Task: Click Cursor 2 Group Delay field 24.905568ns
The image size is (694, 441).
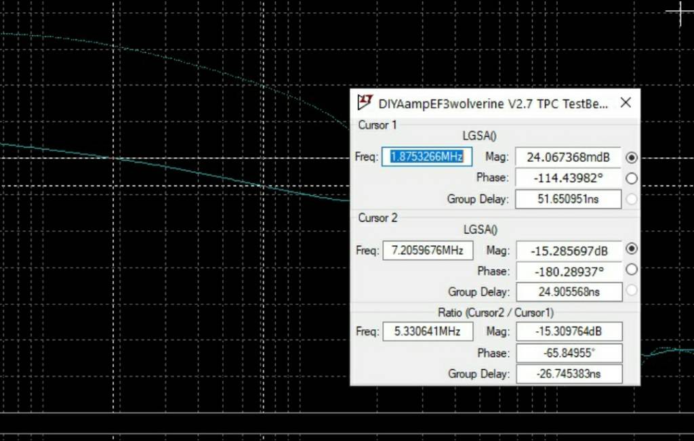Action: click(x=569, y=292)
